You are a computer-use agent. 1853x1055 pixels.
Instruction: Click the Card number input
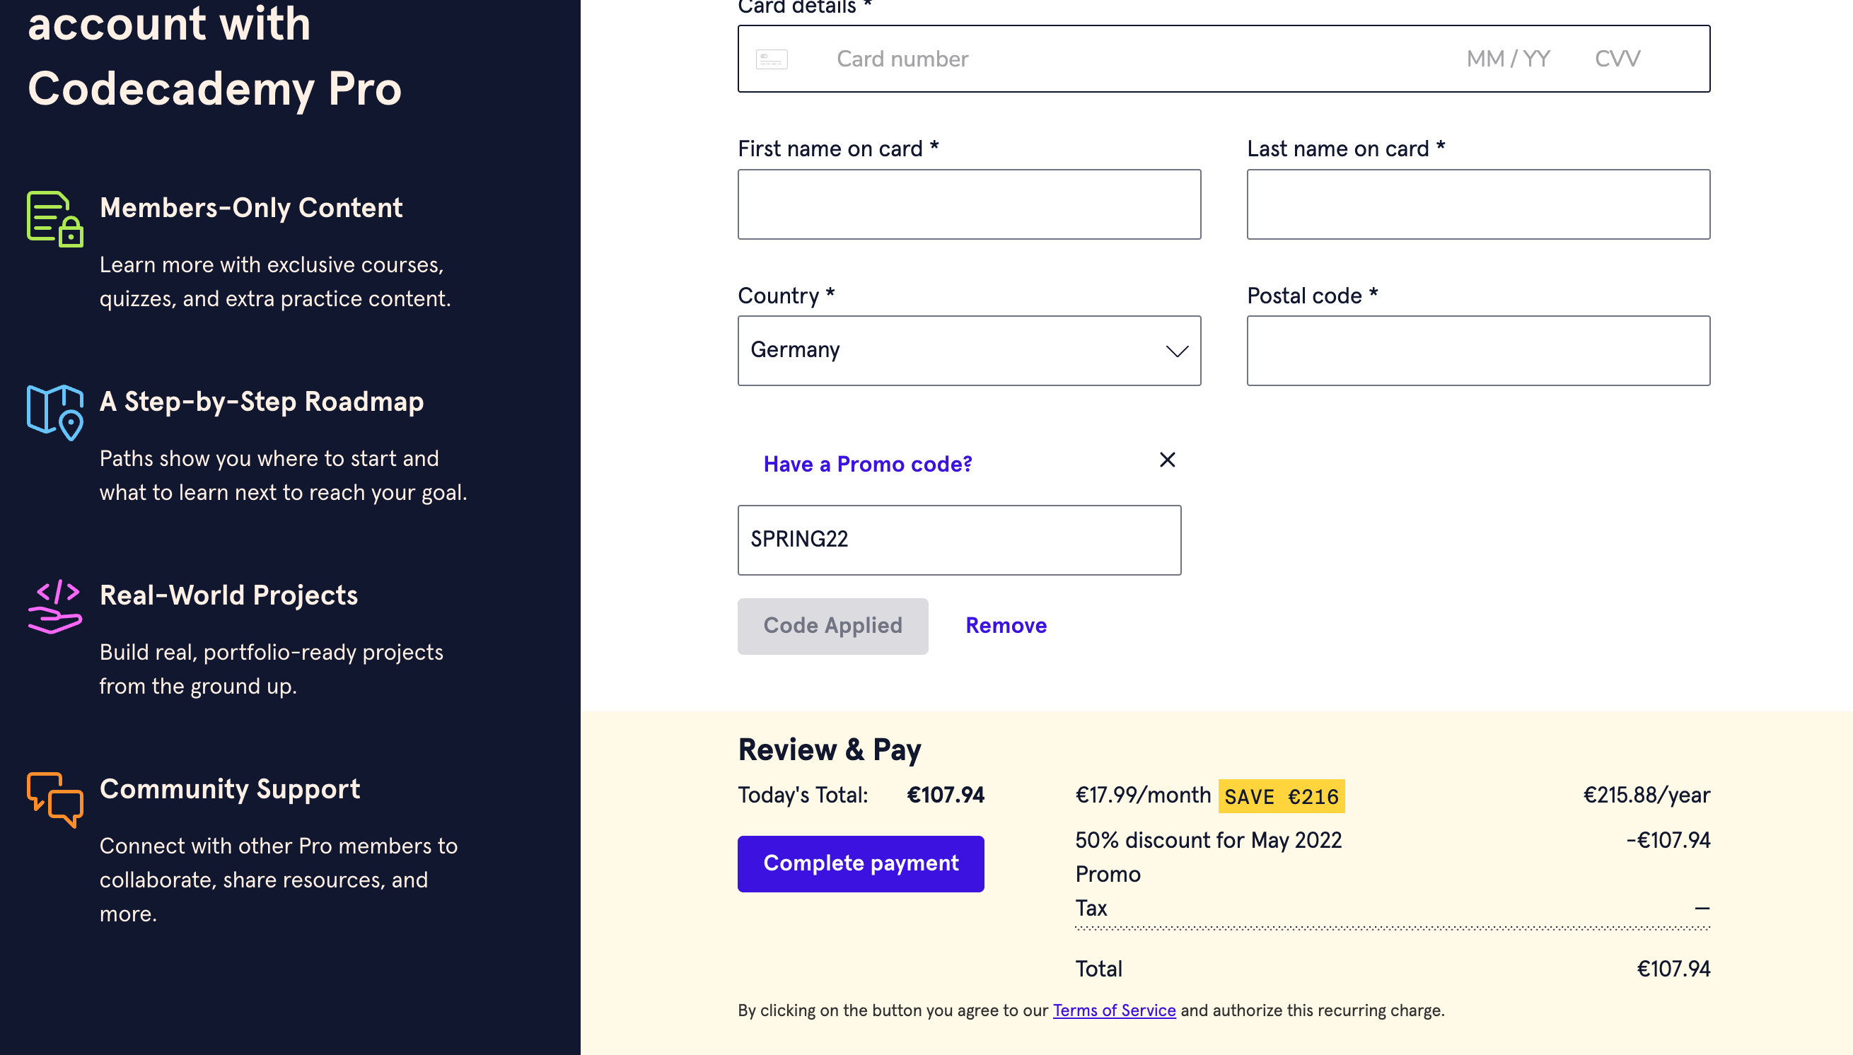1087,59
